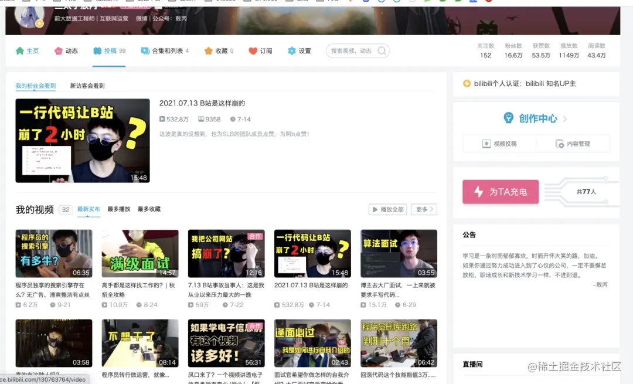Click the 内容管理 icon
633x384 pixels.
coord(560,144)
